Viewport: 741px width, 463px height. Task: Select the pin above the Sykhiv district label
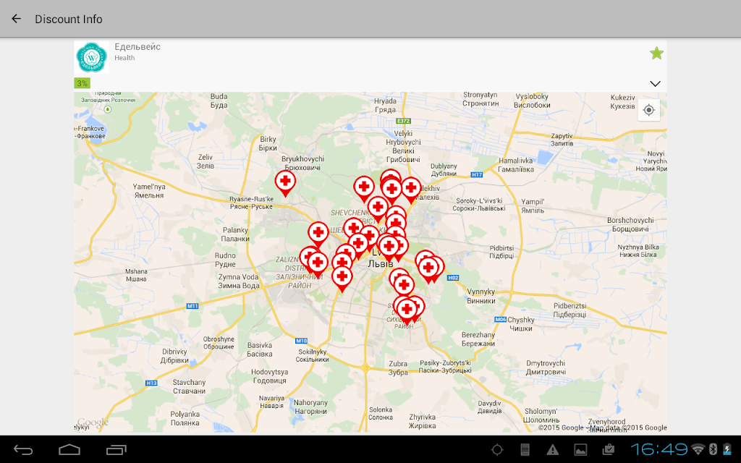point(407,311)
